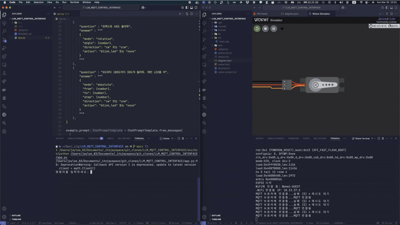
Task: Open Extensions view in left activity bar
Action: (4, 56)
